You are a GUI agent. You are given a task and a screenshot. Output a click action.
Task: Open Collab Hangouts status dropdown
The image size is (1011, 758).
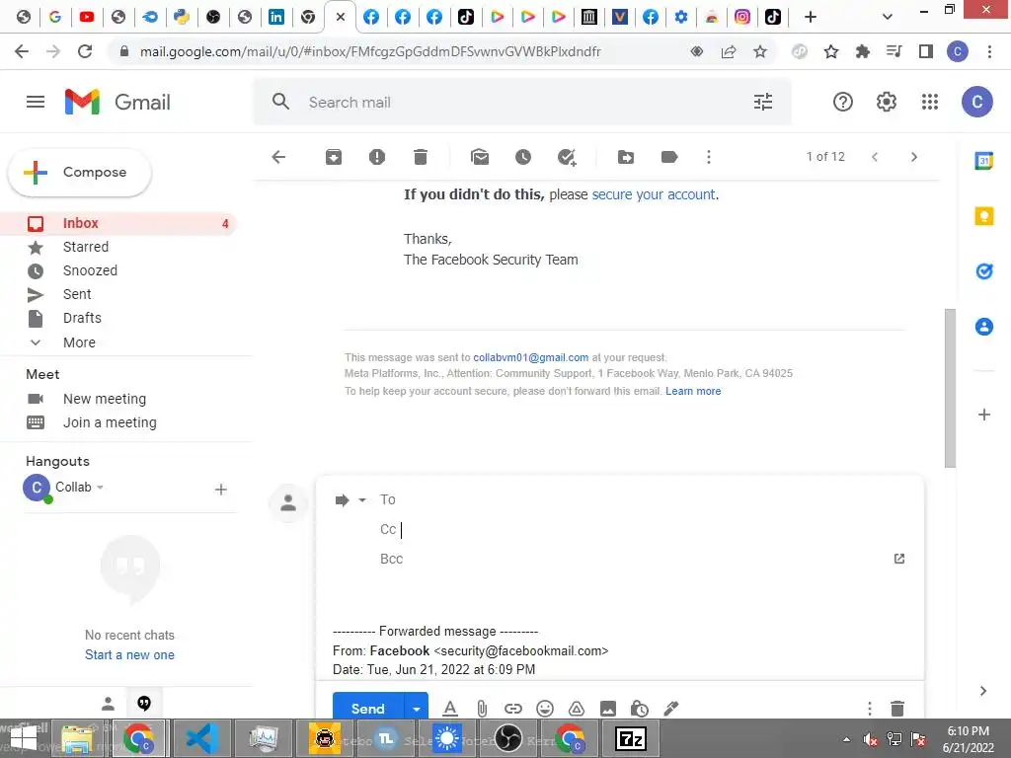click(x=100, y=488)
